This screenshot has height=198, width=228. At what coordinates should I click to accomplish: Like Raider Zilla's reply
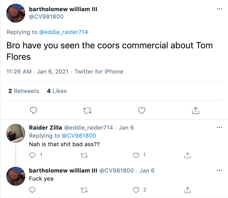click(x=136, y=155)
